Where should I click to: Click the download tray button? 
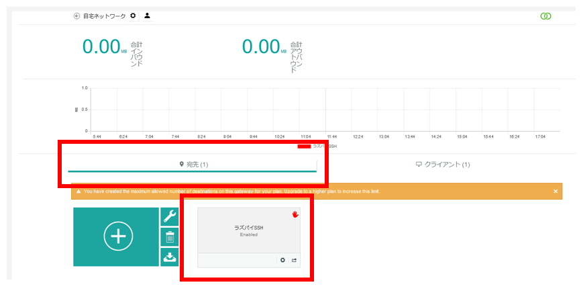pyautogui.click(x=169, y=257)
